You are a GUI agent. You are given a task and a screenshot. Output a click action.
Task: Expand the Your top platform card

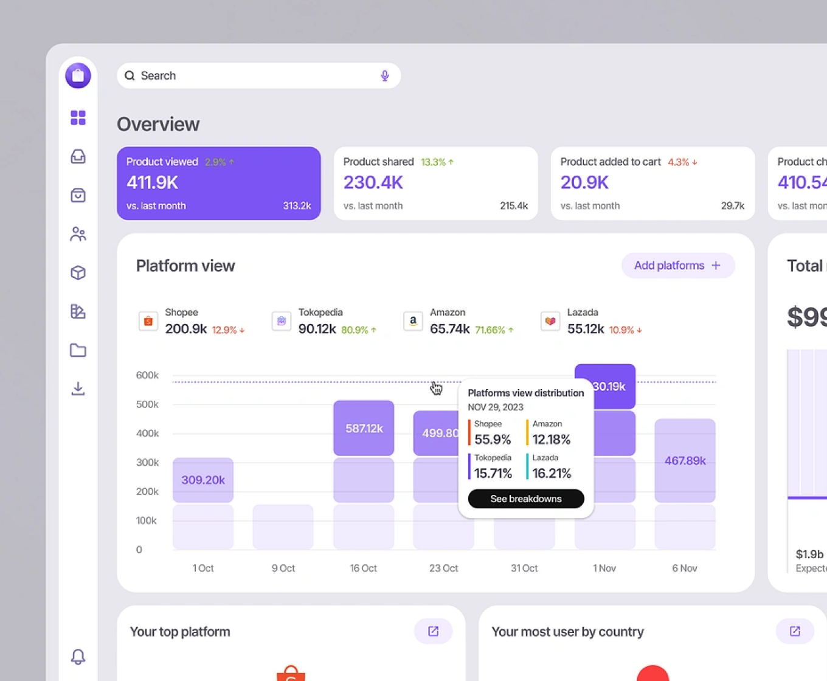pyautogui.click(x=433, y=631)
